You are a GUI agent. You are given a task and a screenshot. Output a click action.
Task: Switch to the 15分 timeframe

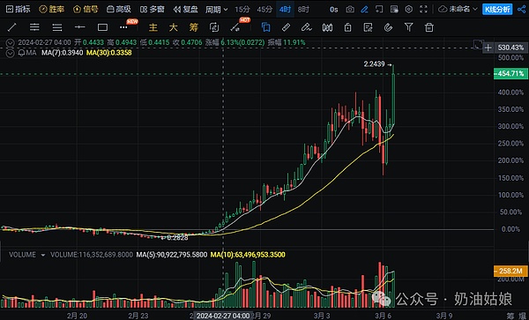click(x=242, y=10)
